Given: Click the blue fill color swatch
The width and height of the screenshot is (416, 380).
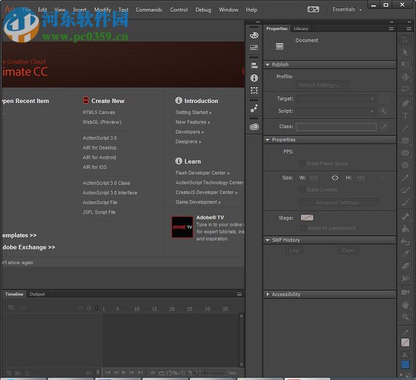Looking at the screenshot, I should tap(405, 365).
